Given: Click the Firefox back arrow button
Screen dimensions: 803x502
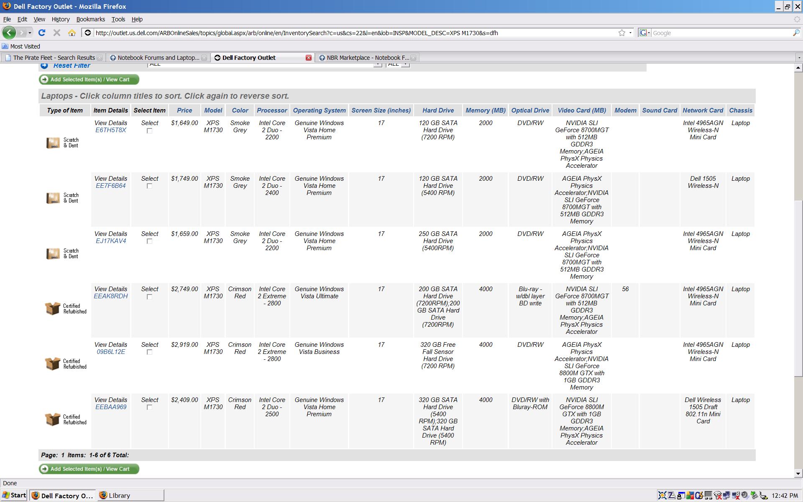Looking at the screenshot, I should coord(9,33).
